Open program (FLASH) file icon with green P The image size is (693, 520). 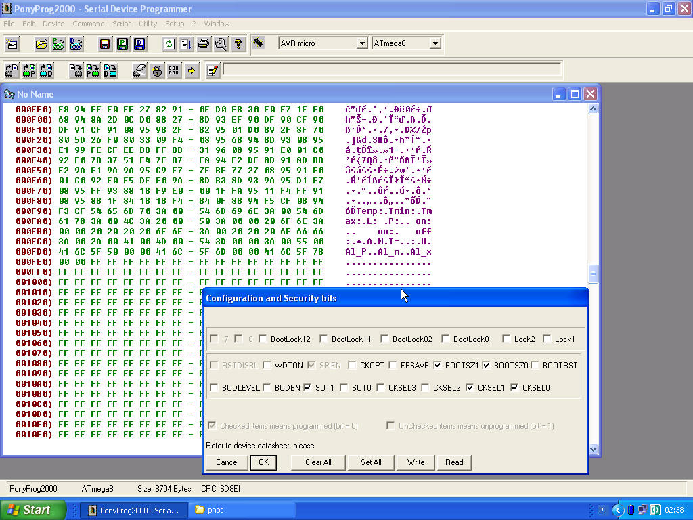pyautogui.click(x=59, y=44)
